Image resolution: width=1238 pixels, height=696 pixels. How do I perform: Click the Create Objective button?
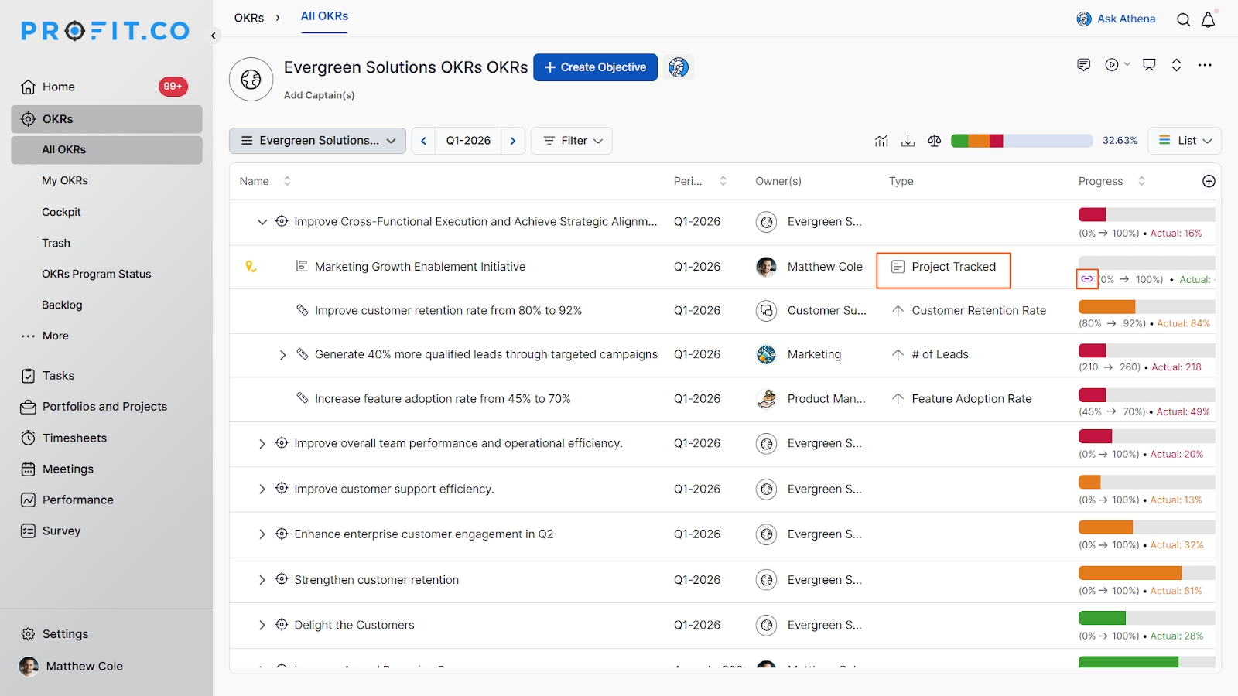595,67
